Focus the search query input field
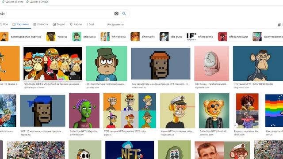This screenshot has height=159, width=283. [x=56, y=14]
